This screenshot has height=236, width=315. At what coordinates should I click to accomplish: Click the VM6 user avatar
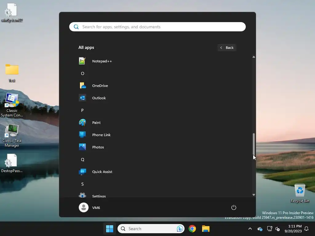(84, 207)
